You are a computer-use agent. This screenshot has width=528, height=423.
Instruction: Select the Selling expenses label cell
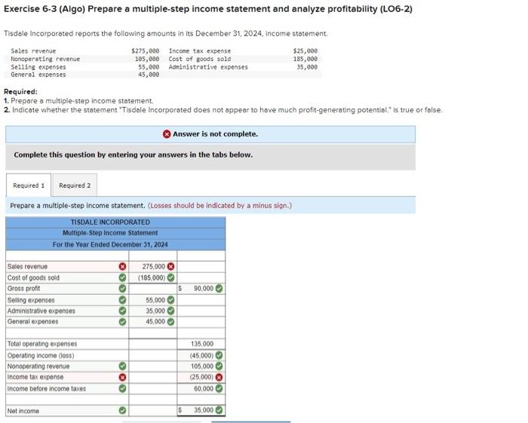coord(67,300)
